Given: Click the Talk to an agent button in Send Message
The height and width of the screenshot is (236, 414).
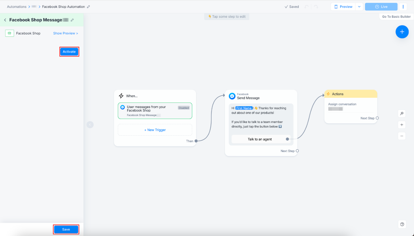Looking at the screenshot, I should (x=260, y=139).
